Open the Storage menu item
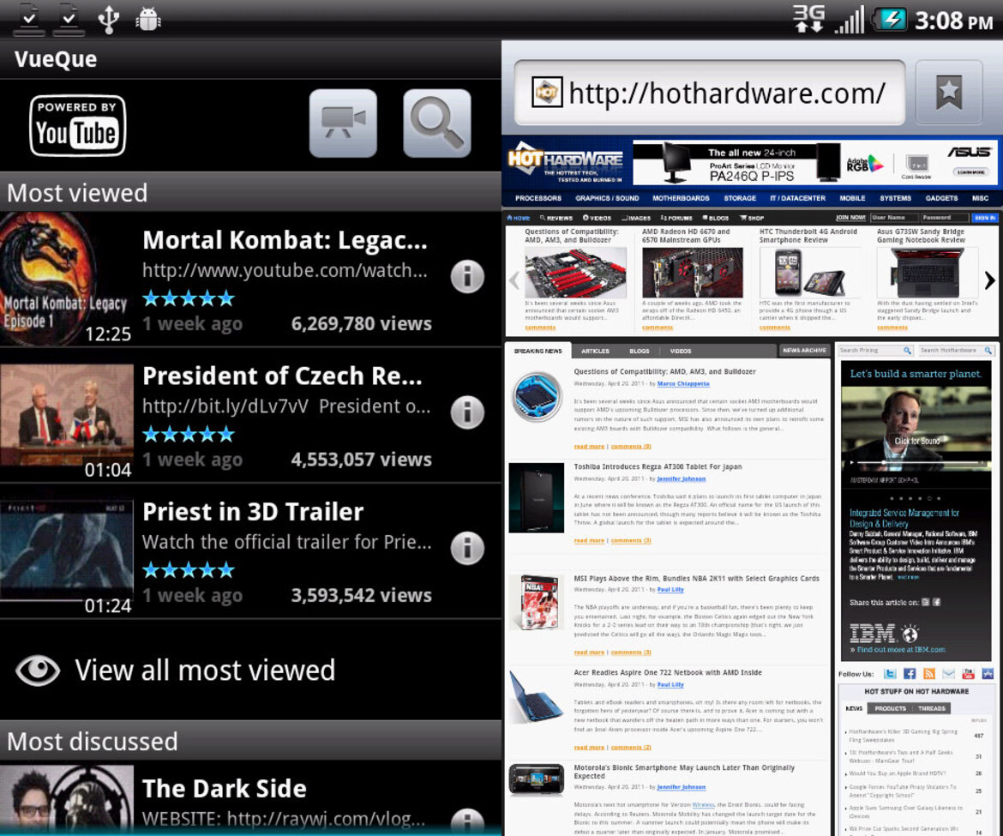 [x=740, y=198]
